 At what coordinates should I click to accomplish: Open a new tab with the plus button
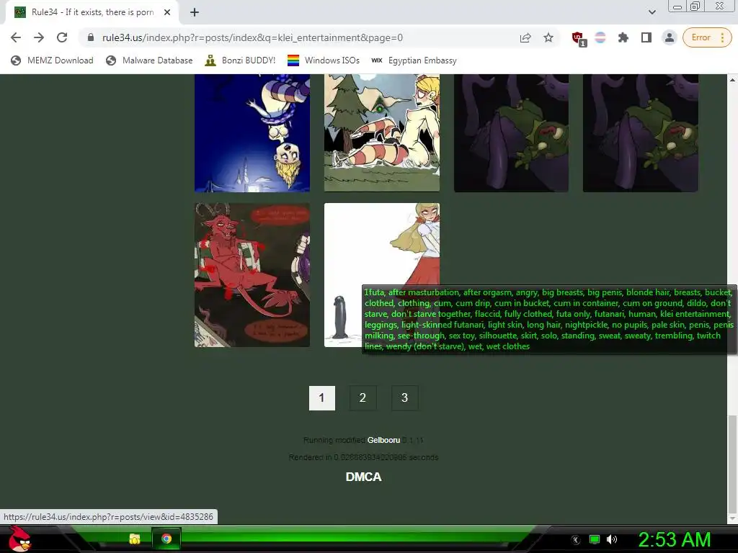(195, 12)
